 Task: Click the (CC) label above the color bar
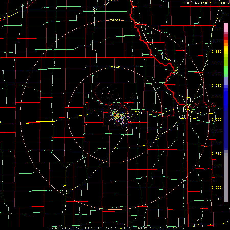(x=218, y=18)
